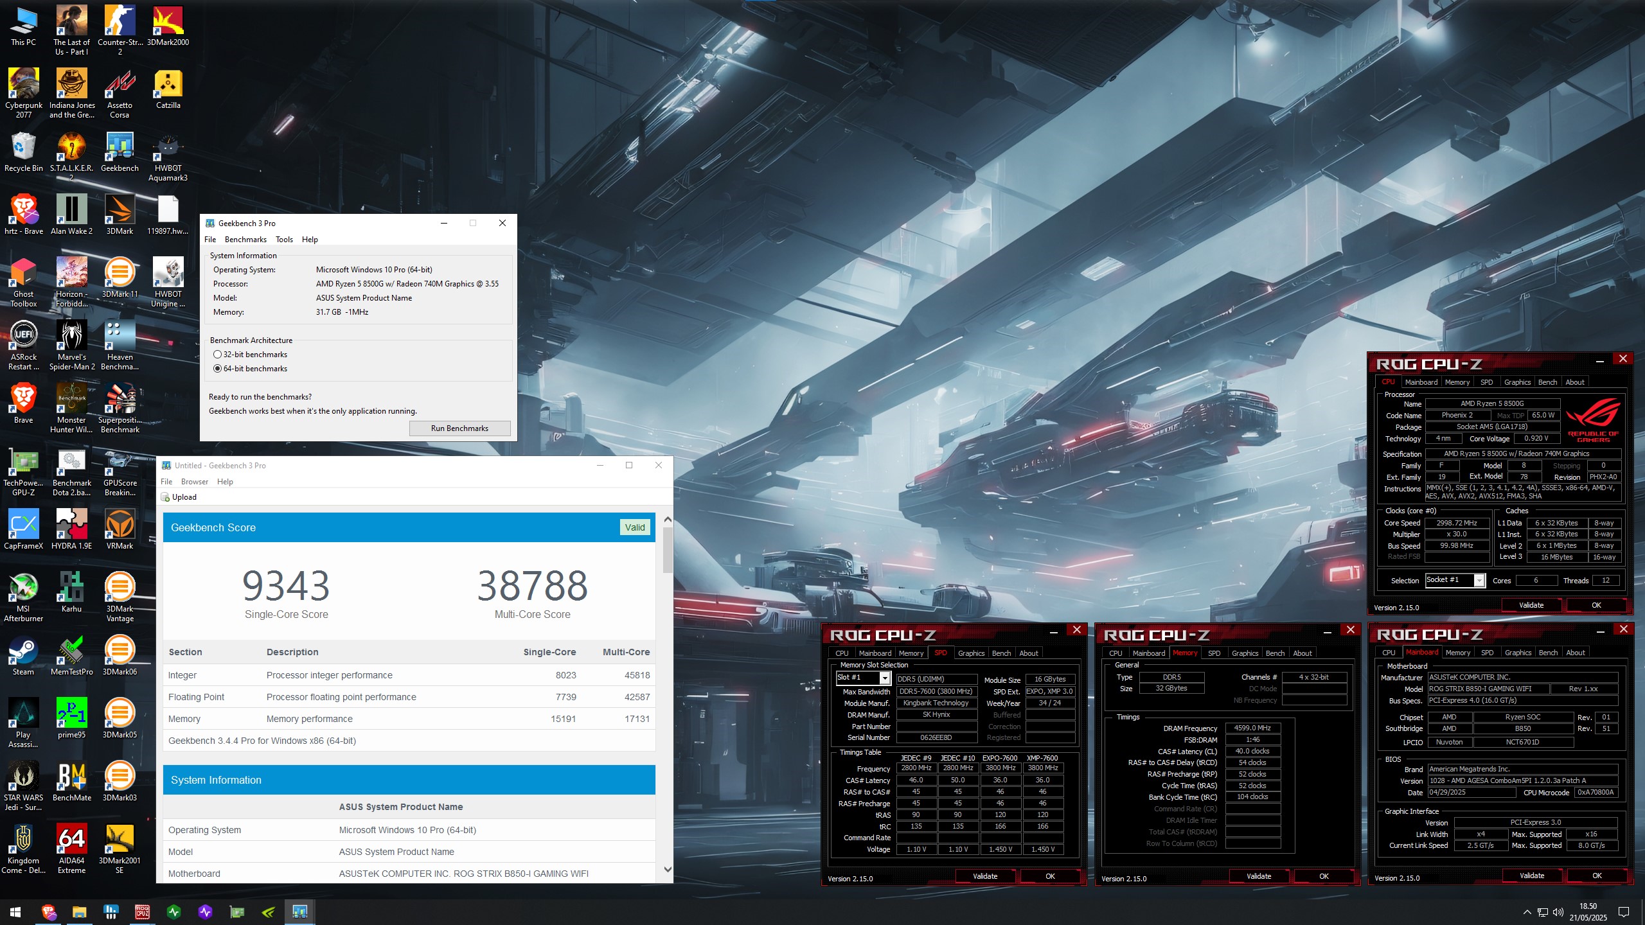Click the Core Speed value 2998.72 MHz
This screenshot has height=925, width=1645.
[1457, 523]
